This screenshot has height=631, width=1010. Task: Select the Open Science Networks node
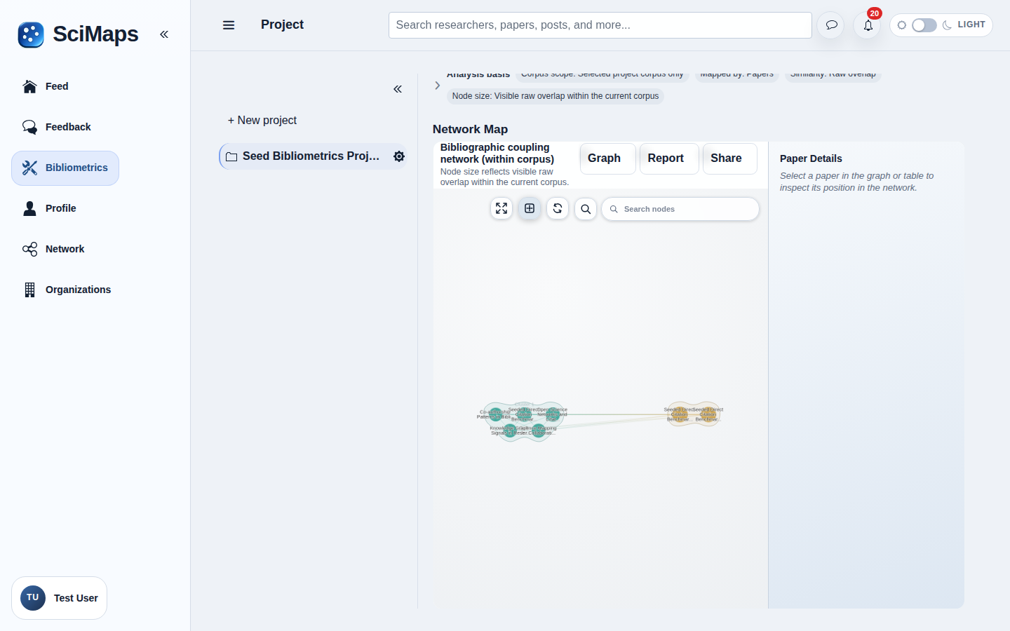click(553, 414)
